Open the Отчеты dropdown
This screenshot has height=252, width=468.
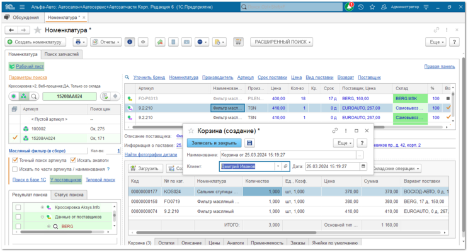click(x=106, y=42)
